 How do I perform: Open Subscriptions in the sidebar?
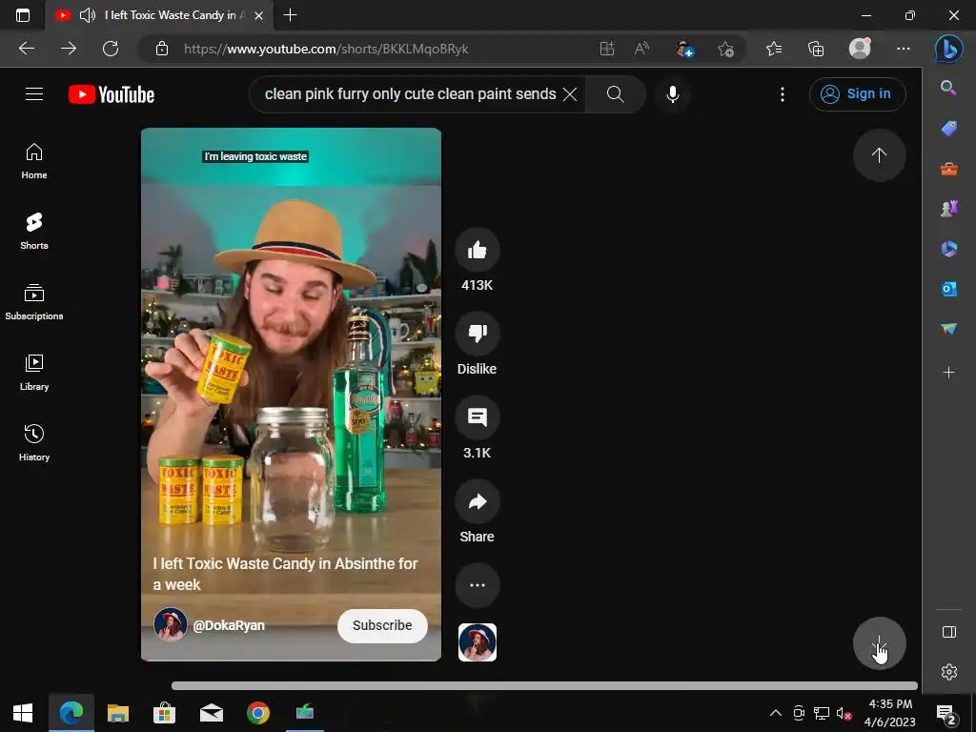pyautogui.click(x=34, y=302)
